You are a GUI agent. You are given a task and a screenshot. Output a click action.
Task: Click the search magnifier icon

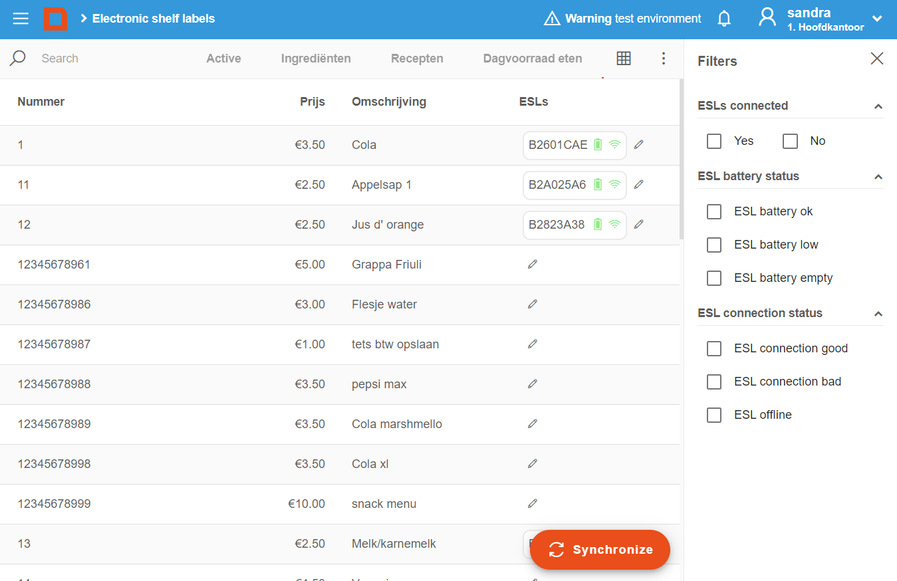click(x=18, y=58)
